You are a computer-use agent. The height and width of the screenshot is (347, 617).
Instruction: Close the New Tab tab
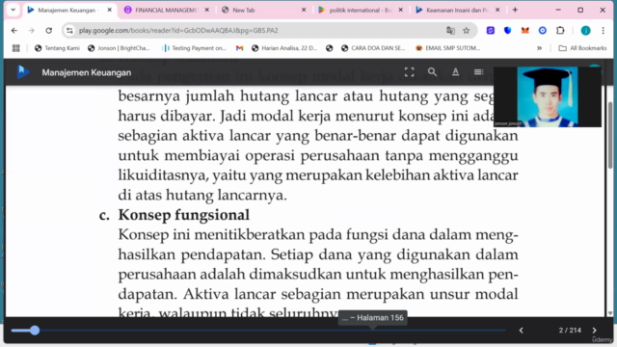pyautogui.click(x=304, y=10)
